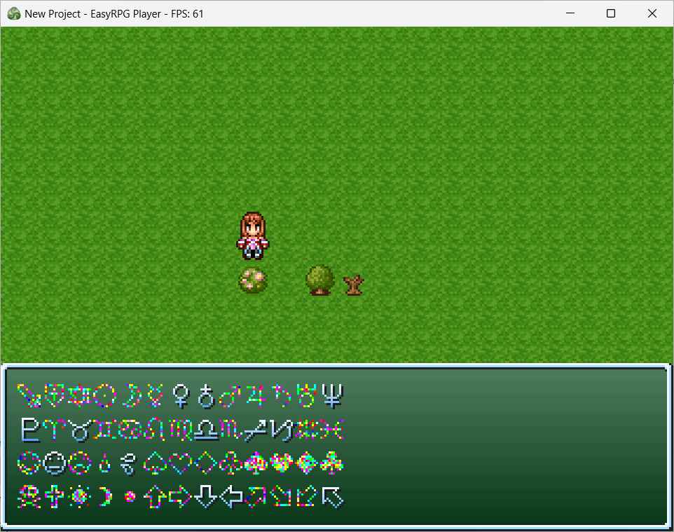Click the Libra scales zodiac glyph
The height and width of the screenshot is (532, 674).
pos(206,429)
